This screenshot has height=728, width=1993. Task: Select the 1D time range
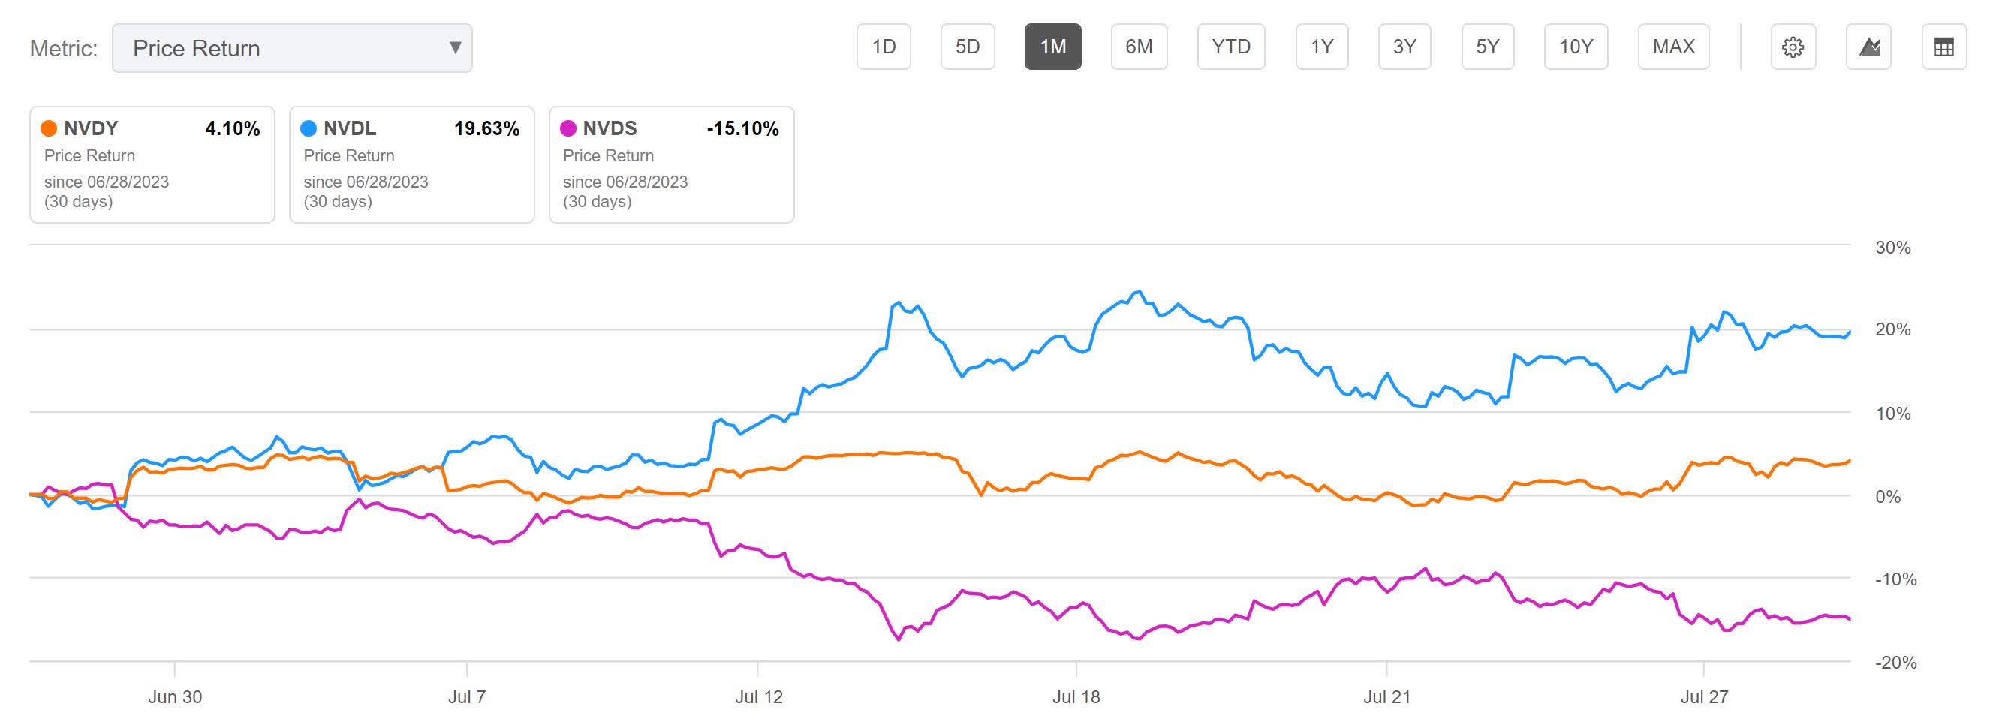coord(884,47)
